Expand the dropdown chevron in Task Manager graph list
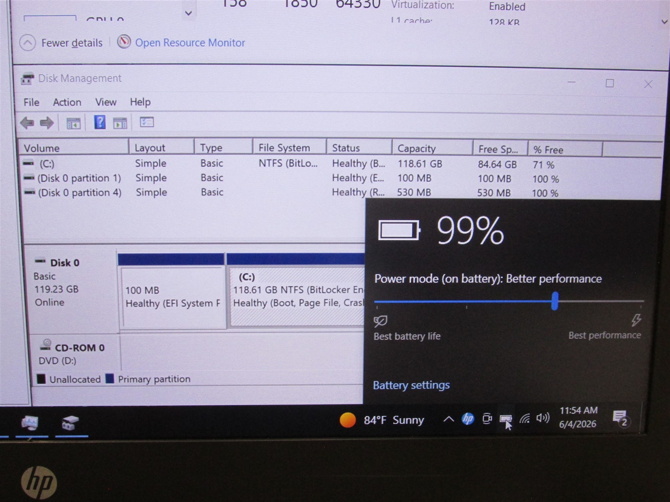Screen dimensions: 670x502 [188, 13]
